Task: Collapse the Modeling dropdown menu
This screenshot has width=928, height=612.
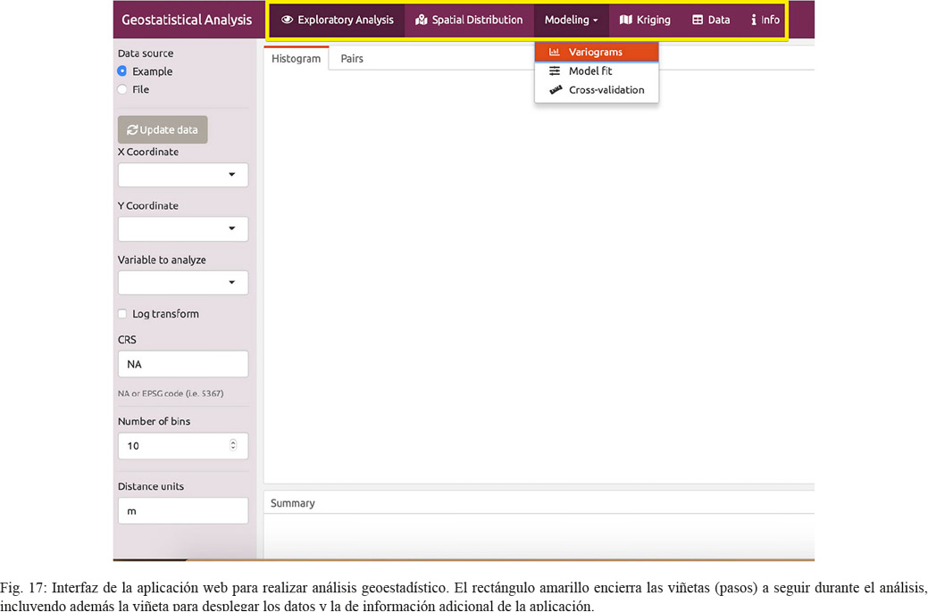Action: pyautogui.click(x=571, y=20)
